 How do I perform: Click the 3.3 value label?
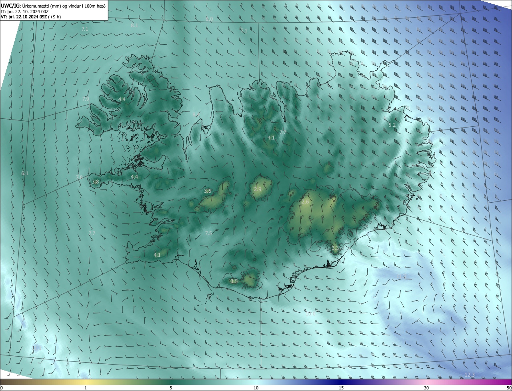coord(335,248)
